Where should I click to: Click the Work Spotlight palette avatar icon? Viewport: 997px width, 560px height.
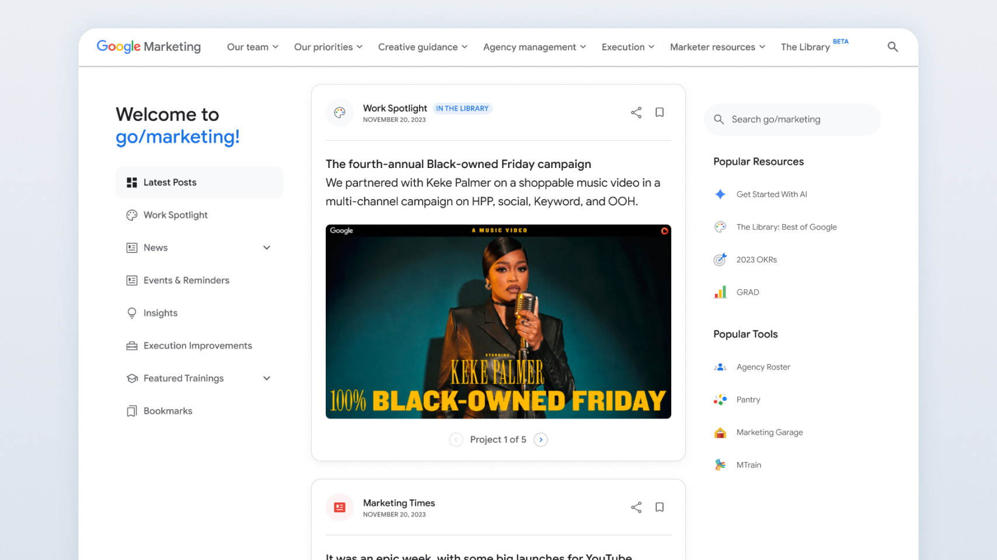(x=340, y=113)
